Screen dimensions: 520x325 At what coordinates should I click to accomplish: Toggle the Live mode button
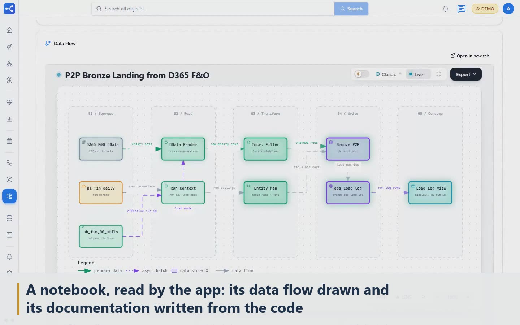click(x=418, y=74)
